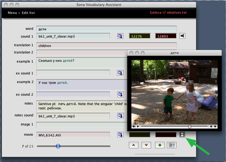This screenshot has width=226, height=162.
Task: Click the image 1 field
Action: point(82,125)
